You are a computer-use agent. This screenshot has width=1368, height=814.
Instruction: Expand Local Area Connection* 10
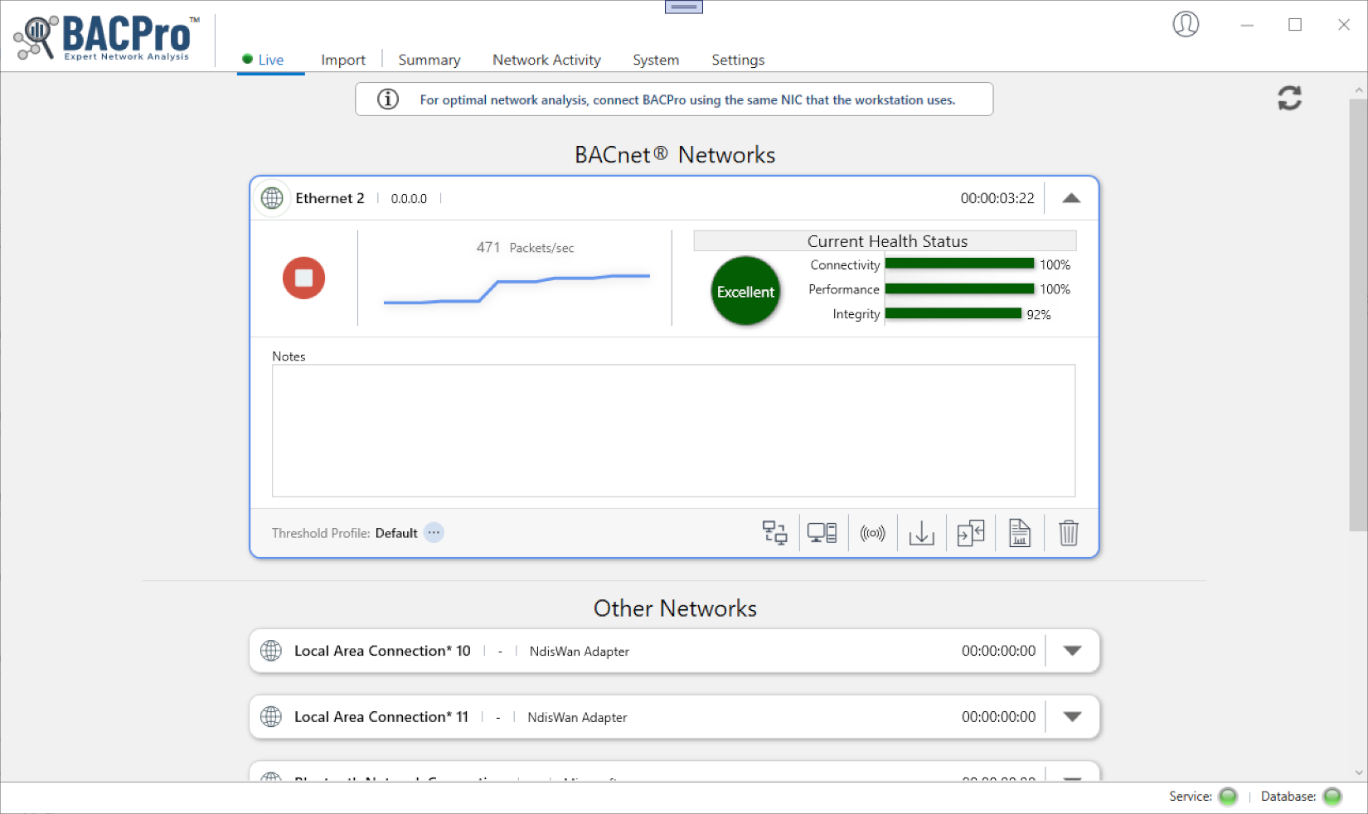coord(1072,651)
